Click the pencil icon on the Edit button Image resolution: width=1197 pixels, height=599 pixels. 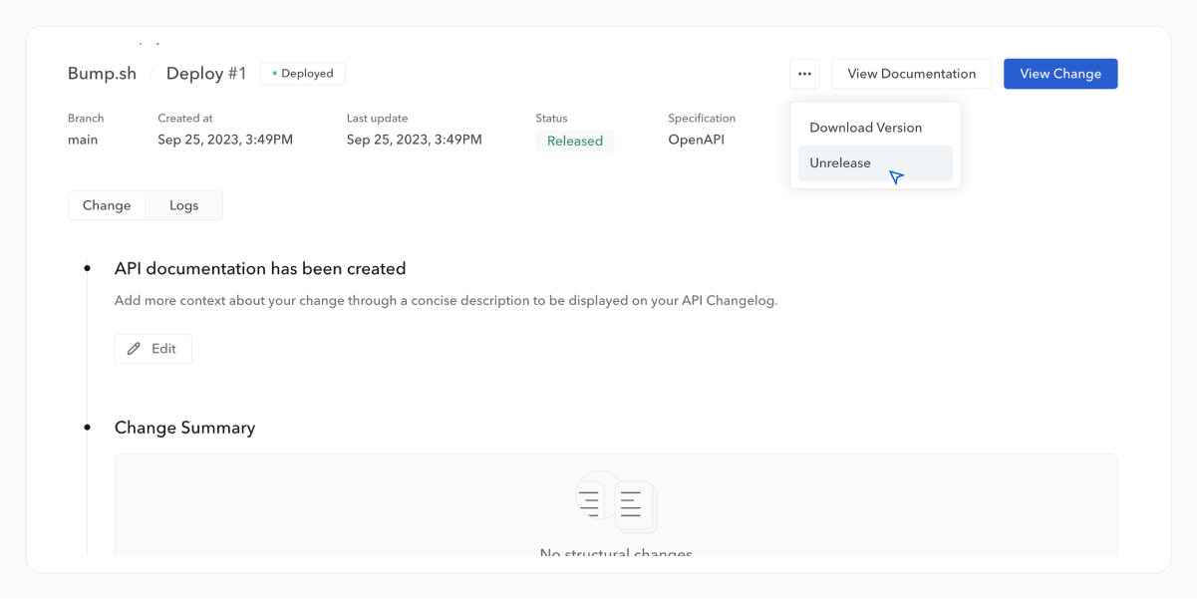coord(135,349)
